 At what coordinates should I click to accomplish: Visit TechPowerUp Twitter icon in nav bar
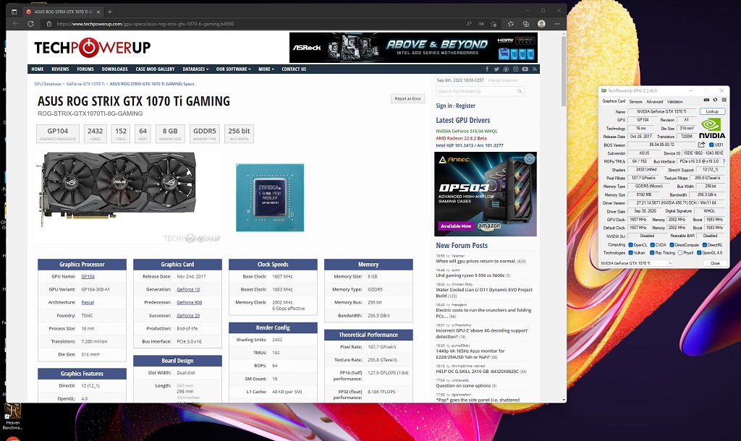pos(496,69)
